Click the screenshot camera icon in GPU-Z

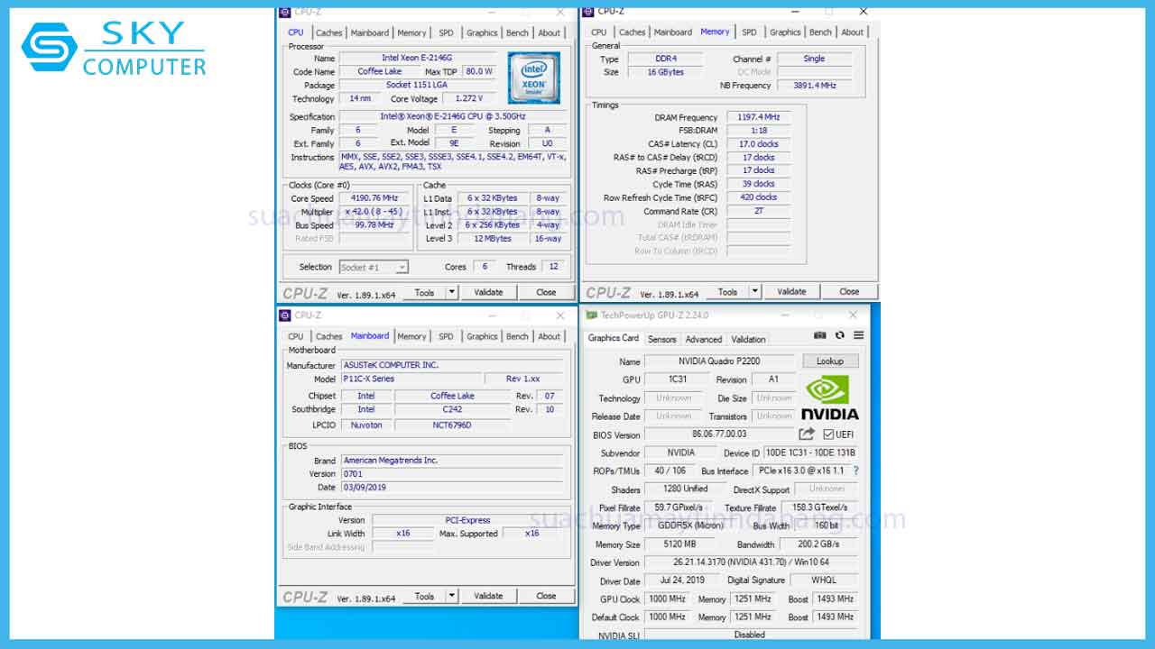(820, 334)
